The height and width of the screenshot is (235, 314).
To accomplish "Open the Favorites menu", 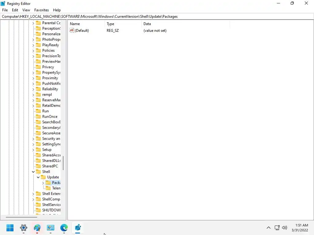I will [x=41, y=10].
